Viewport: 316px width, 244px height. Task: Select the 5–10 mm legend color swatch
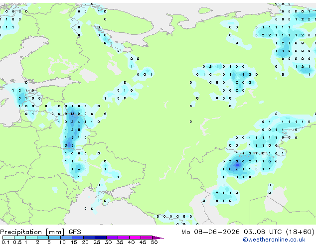pos(55,238)
